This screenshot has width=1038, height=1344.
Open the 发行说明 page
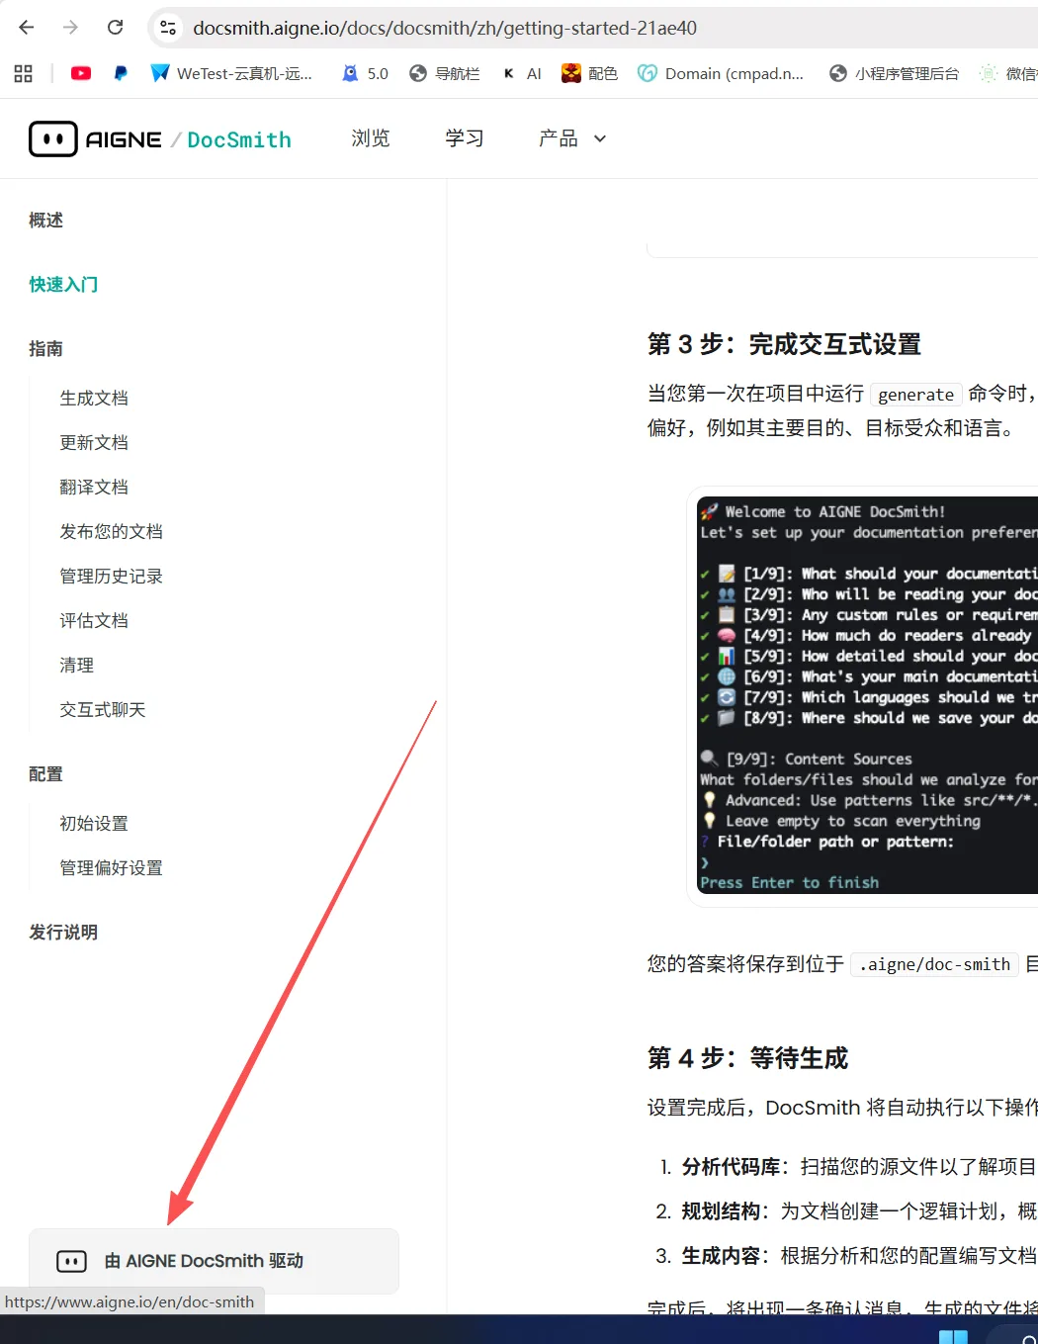tap(63, 932)
